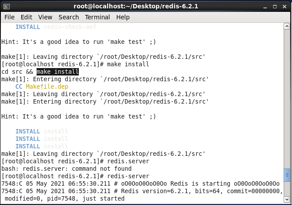Click the 'cd src &&' text

pyautogui.click(x=17, y=72)
